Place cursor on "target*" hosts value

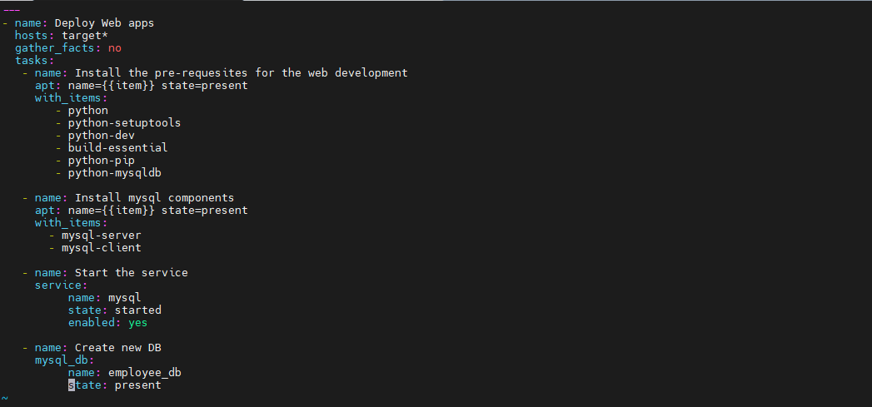84,35
